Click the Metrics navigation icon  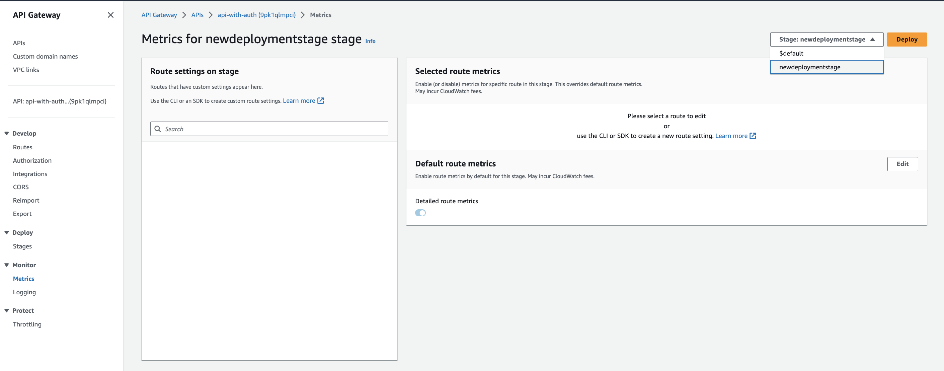coord(23,278)
